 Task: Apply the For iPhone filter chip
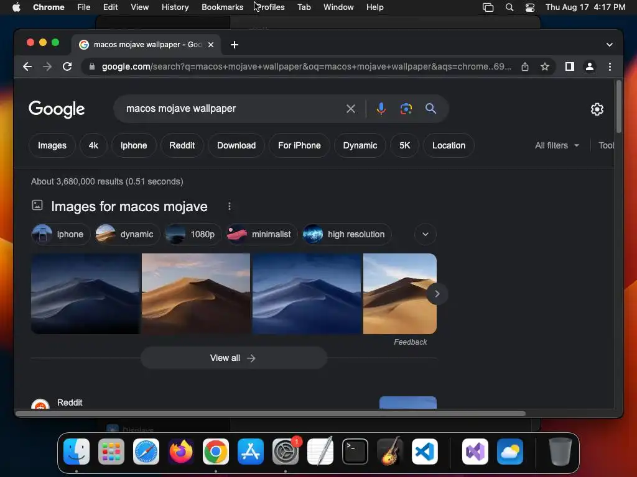(x=299, y=145)
